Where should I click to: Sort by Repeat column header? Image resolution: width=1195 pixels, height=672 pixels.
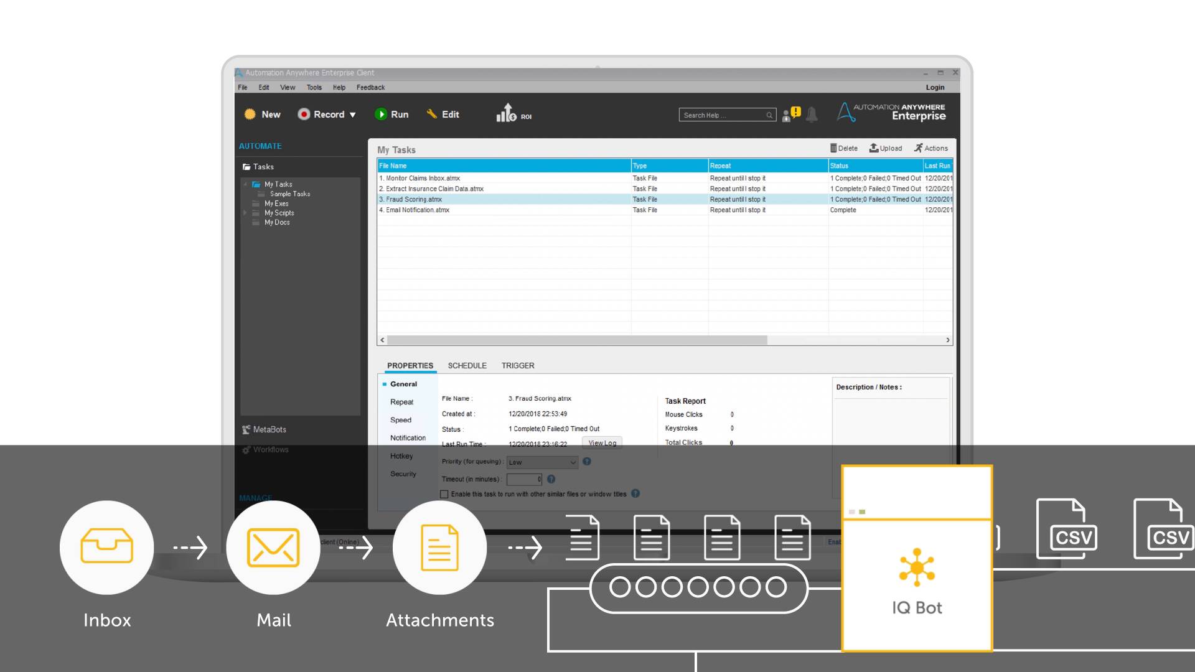click(768, 166)
